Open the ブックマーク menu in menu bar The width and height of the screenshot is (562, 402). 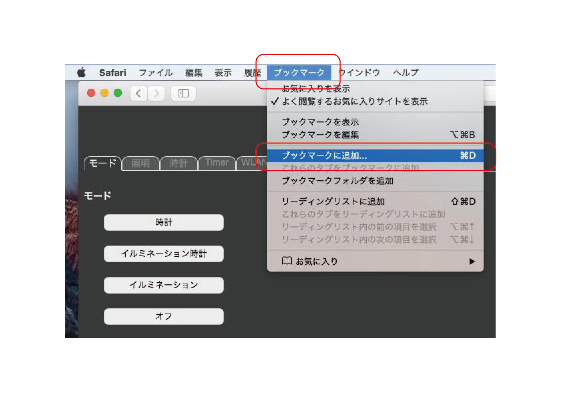pyautogui.click(x=299, y=72)
